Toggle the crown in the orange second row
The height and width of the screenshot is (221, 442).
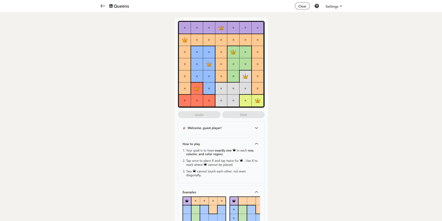click(x=185, y=40)
